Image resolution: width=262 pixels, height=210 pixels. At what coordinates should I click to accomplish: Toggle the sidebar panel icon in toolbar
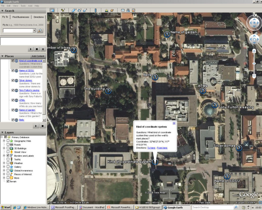click(52, 10)
